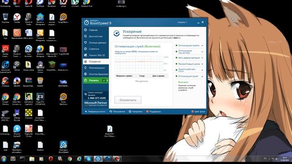Click the taskbar clock
Image resolution: width=292 pixels, height=164 pixels.
tap(285, 159)
